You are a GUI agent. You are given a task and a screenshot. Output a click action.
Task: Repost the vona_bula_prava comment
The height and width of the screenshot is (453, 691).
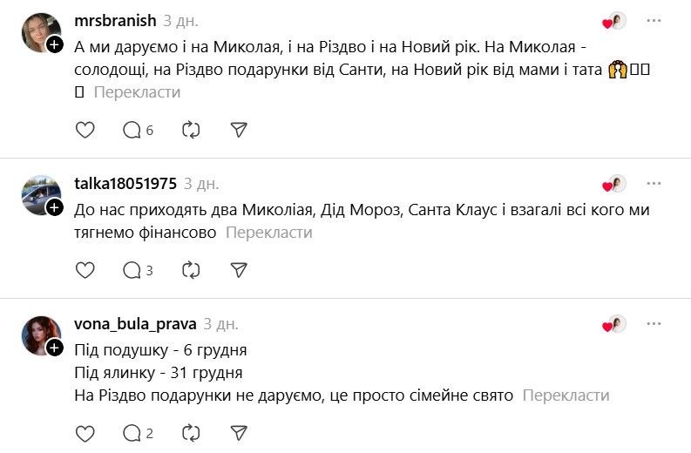pos(191,433)
